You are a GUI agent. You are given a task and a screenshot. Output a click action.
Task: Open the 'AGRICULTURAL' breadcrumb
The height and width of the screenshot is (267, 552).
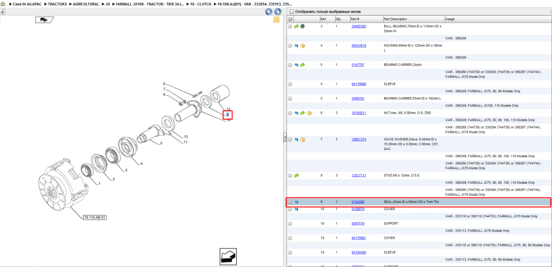tap(86, 4)
